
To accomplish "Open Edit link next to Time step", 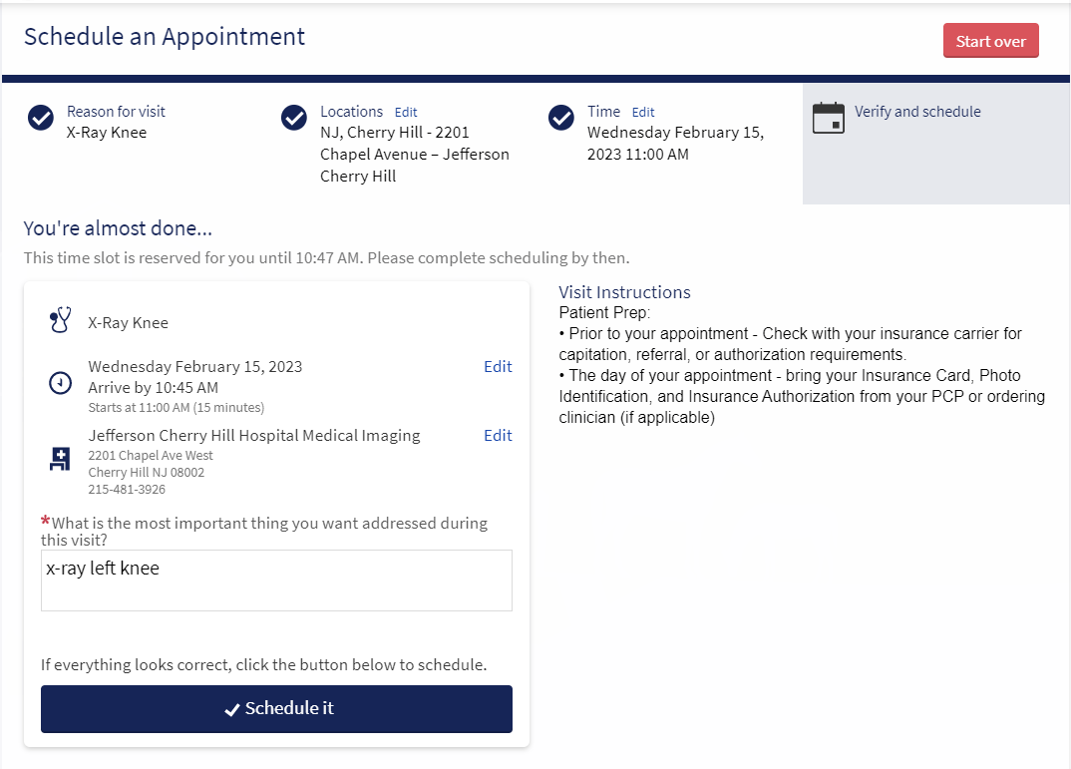I will 643,113.
